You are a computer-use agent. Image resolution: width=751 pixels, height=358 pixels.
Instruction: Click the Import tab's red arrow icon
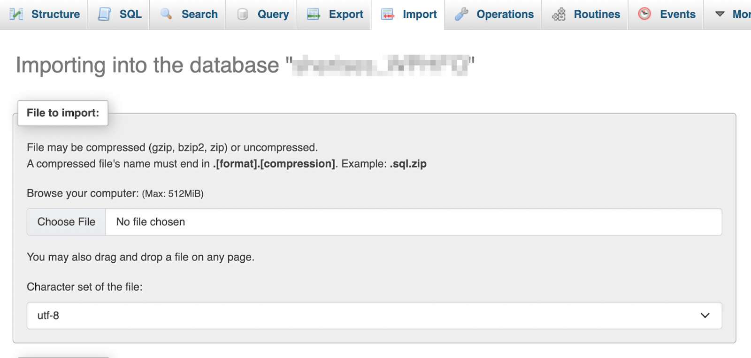pyautogui.click(x=387, y=14)
